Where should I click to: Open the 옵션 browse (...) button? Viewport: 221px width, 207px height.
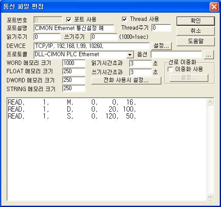coord(209,54)
